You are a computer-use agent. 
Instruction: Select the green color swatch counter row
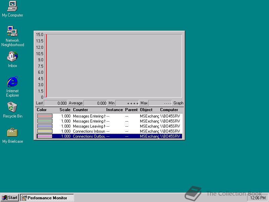109,121
